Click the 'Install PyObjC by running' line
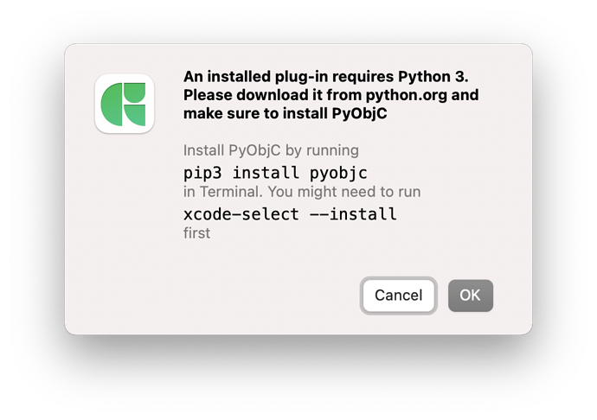This screenshot has width=597, height=420. (271, 150)
